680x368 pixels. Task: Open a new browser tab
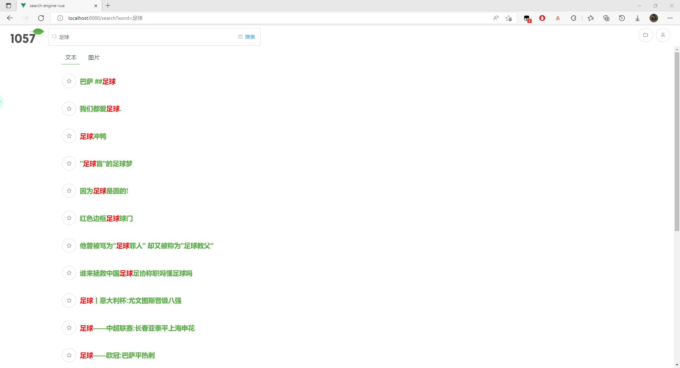tap(108, 6)
